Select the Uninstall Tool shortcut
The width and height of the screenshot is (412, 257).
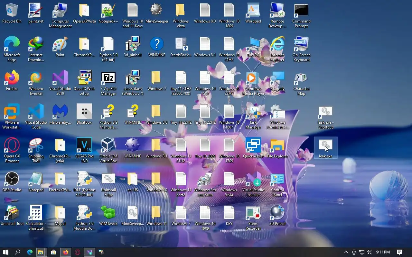(12, 216)
